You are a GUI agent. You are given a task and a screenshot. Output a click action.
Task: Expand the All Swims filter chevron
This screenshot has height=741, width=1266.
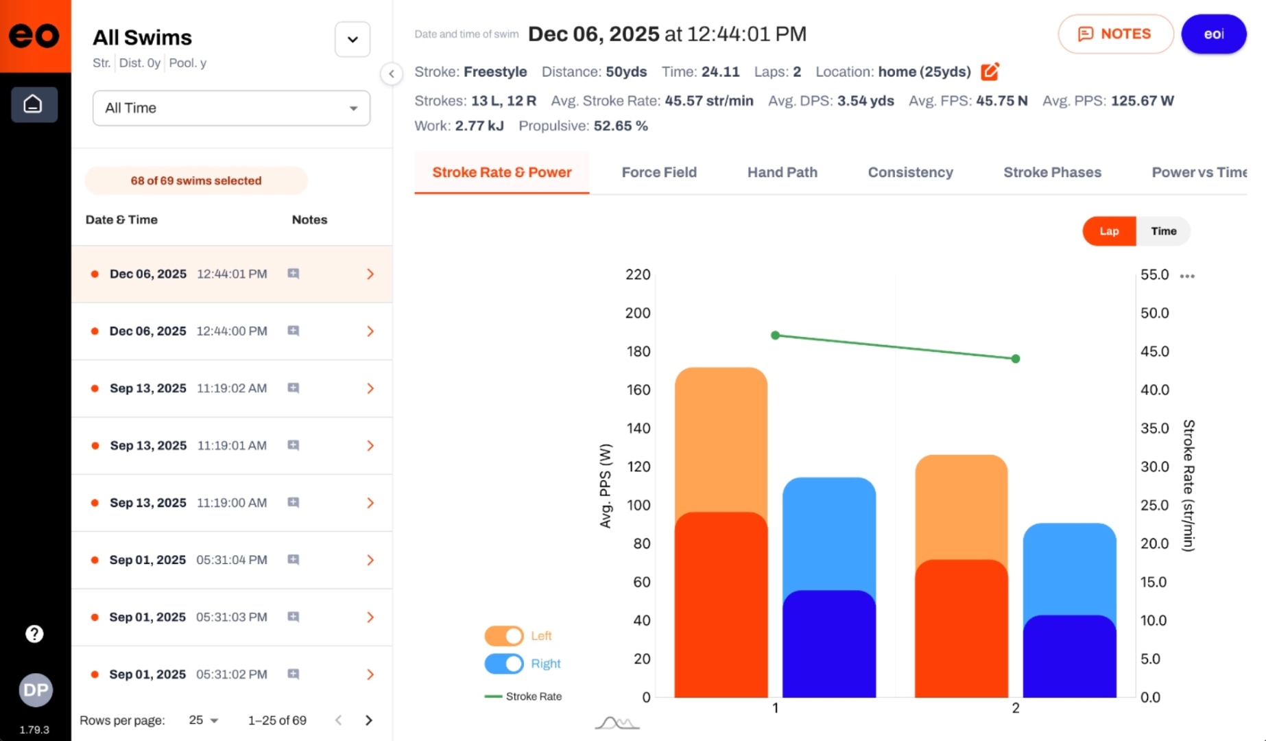(353, 39)
